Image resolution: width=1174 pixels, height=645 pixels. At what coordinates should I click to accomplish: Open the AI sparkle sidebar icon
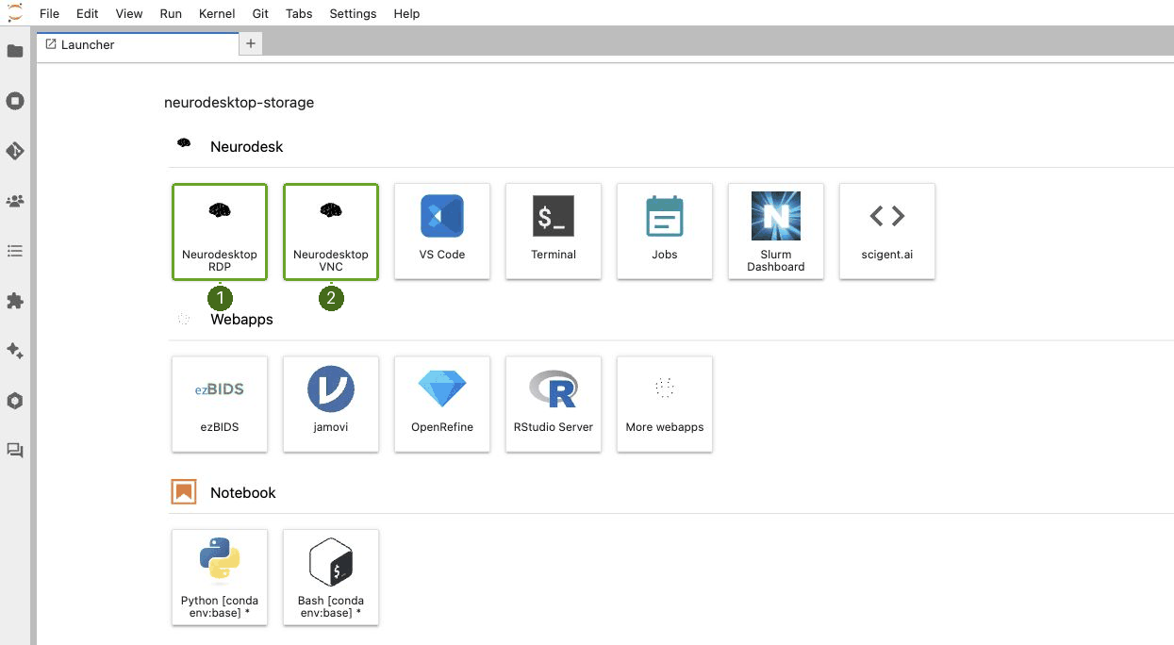(x=15, y=351)
